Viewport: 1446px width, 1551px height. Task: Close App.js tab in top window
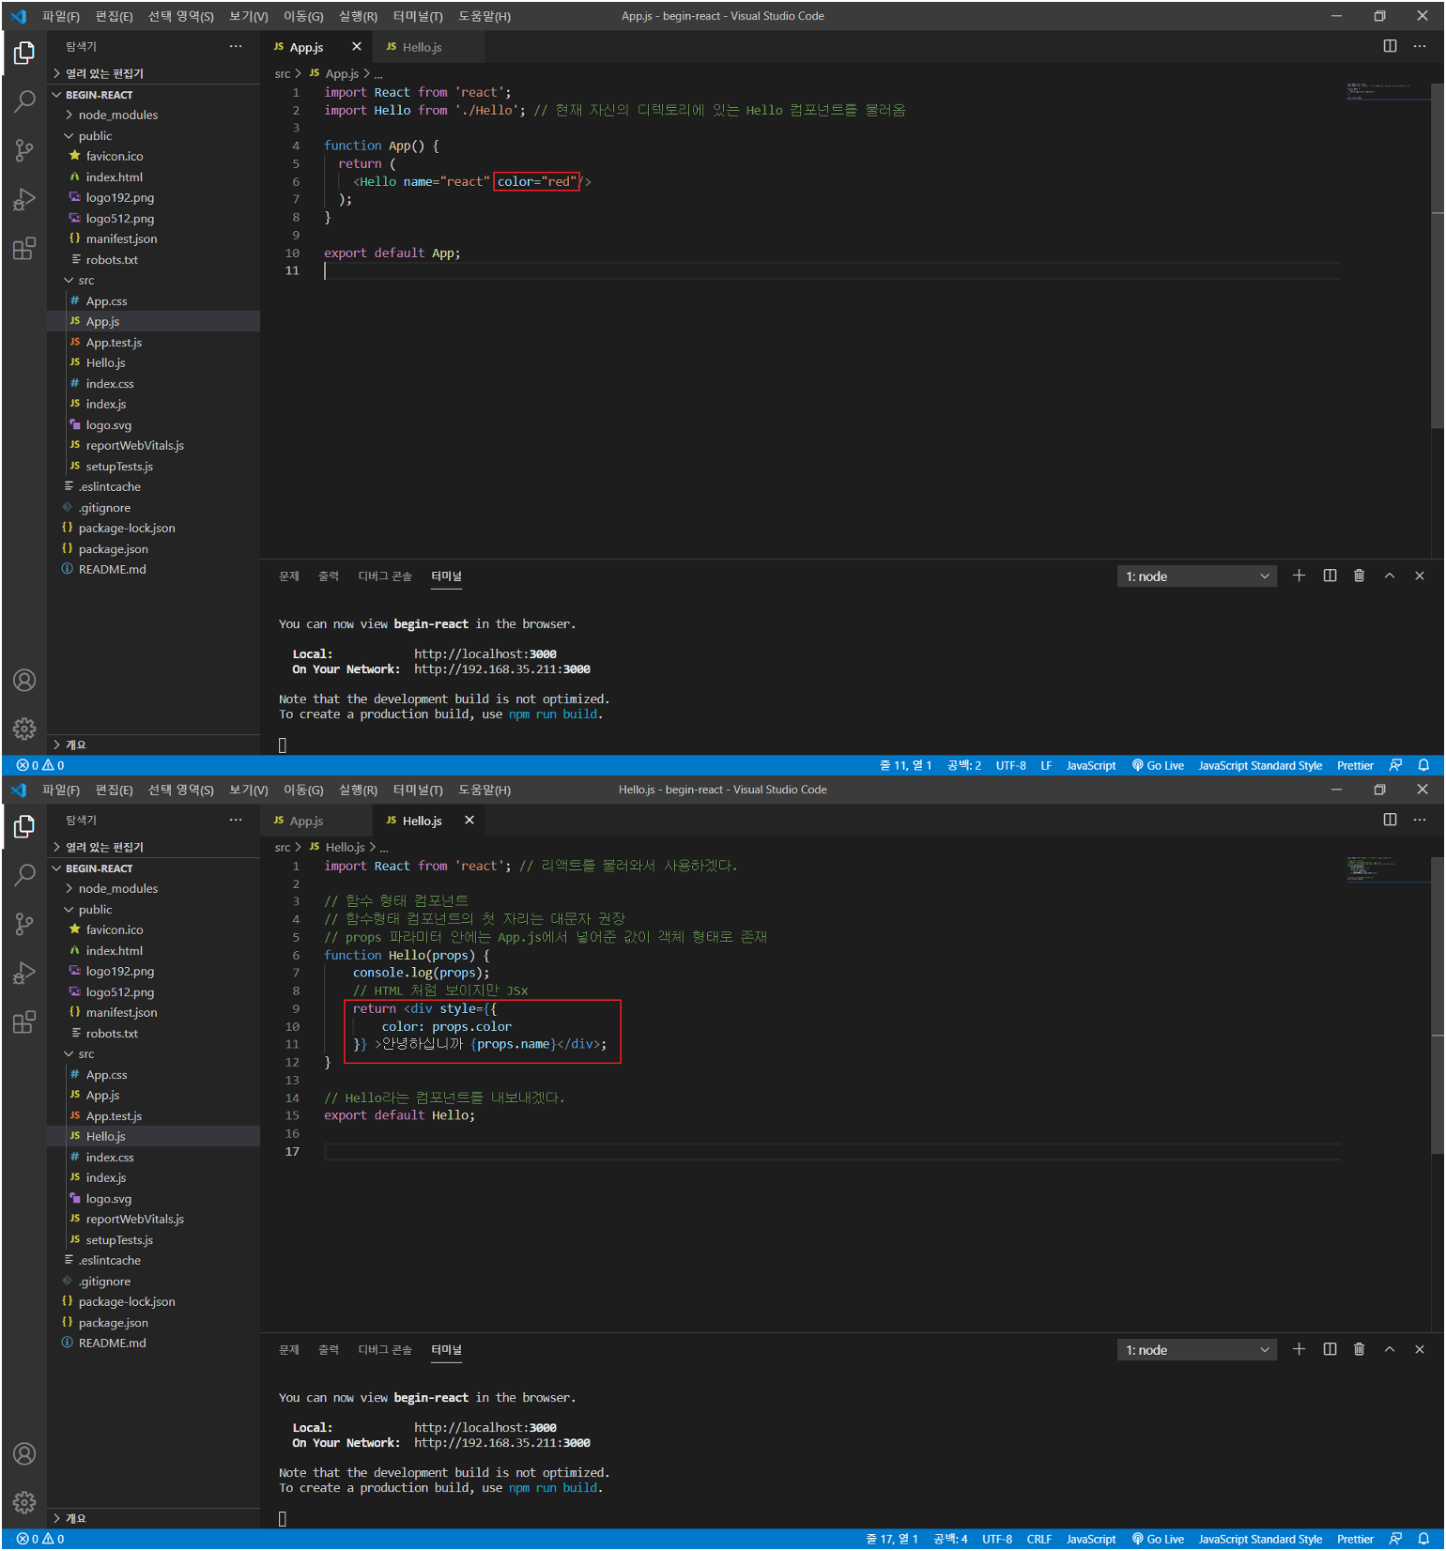357,46
